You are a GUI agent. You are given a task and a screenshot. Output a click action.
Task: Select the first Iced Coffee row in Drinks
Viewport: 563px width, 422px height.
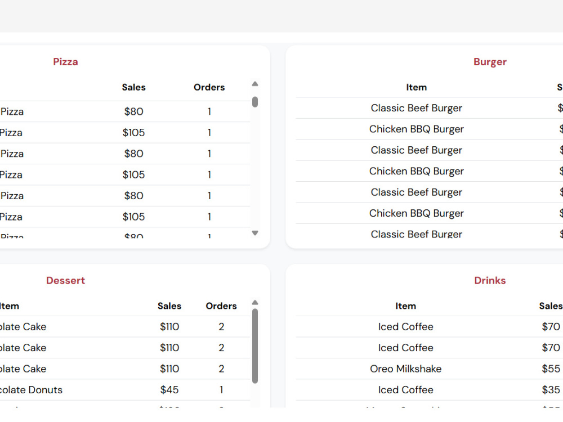click(x=430, y=326)
